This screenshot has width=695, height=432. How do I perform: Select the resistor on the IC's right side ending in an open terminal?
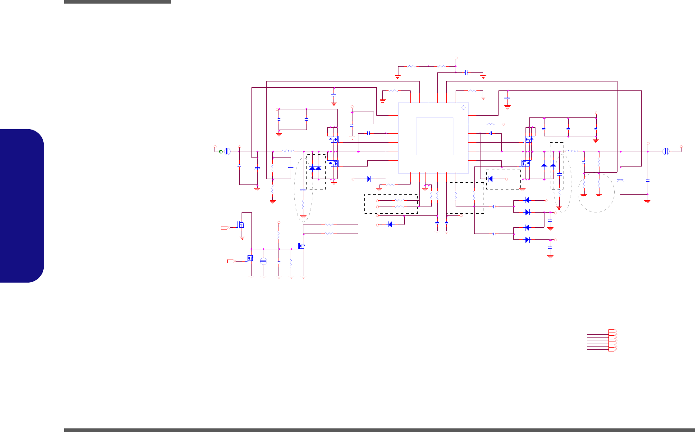(491, 124)
